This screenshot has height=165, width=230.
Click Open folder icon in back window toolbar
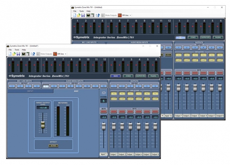[x=79, y=15]
